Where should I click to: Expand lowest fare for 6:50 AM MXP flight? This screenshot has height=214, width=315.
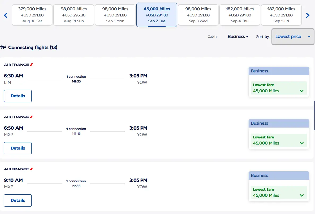[279, 140]
